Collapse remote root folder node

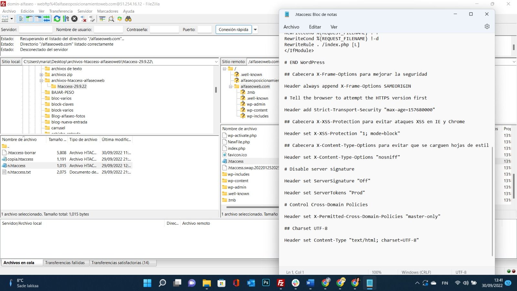[x=224, y=69]
